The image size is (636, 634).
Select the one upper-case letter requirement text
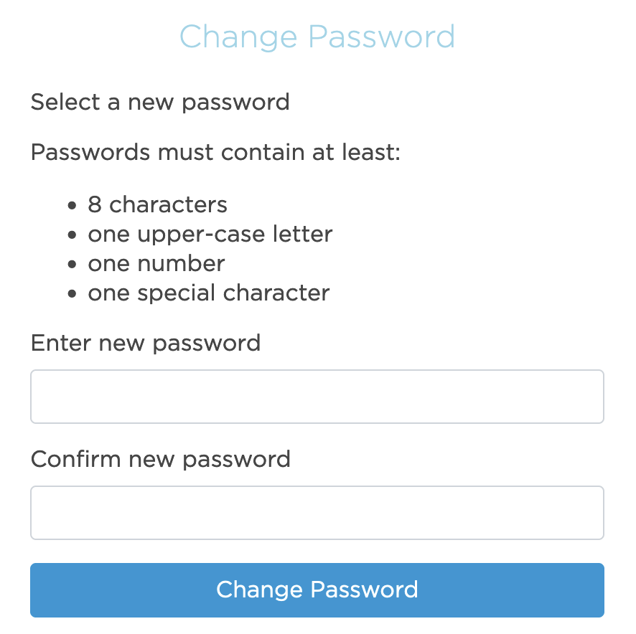210,235
